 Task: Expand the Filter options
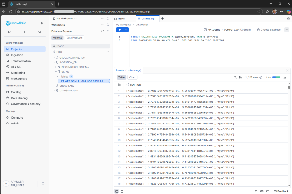click(108, 52)
